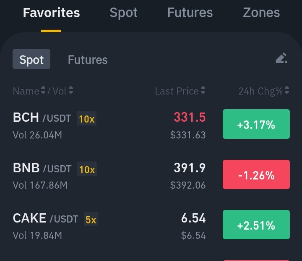This screenshot has width=302, height=261.
Task: Click CAKE +2.51% change button
Action: point(256,225)
